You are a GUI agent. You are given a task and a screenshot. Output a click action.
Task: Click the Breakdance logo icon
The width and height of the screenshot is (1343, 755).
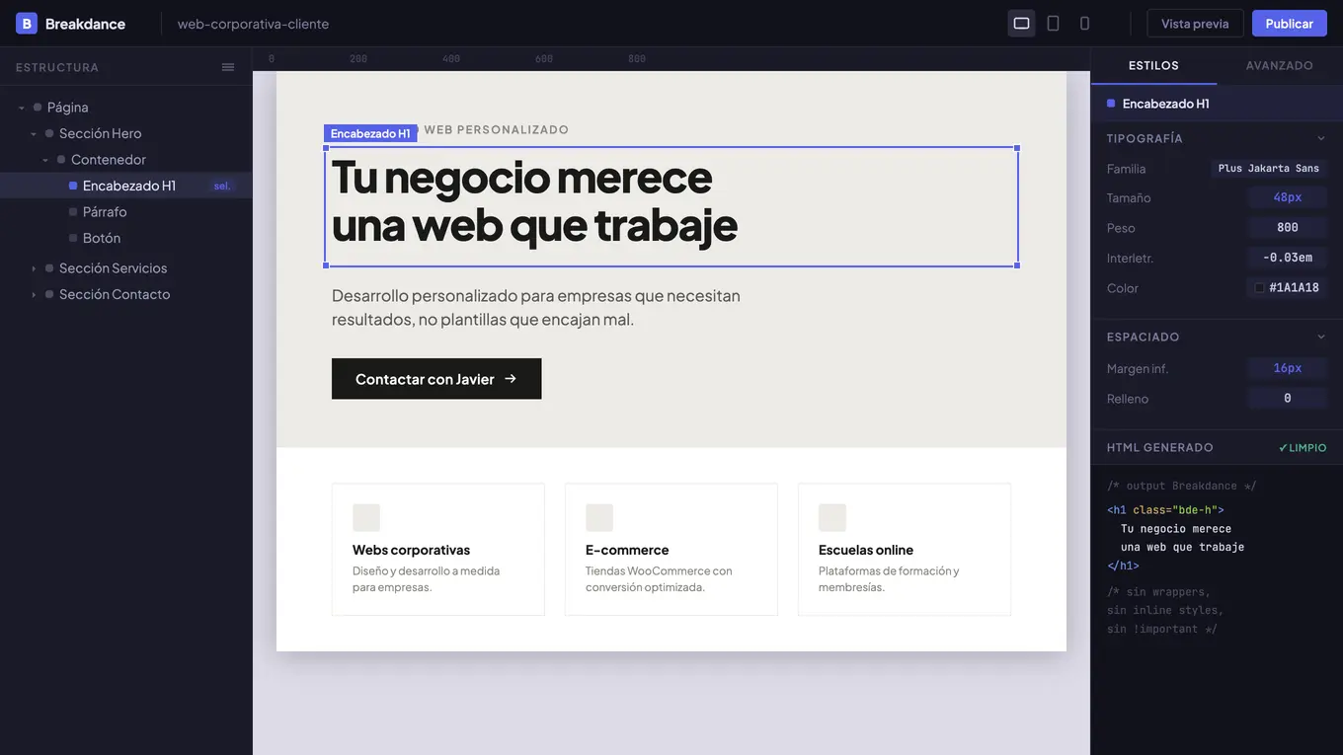(x=26, y=23)
